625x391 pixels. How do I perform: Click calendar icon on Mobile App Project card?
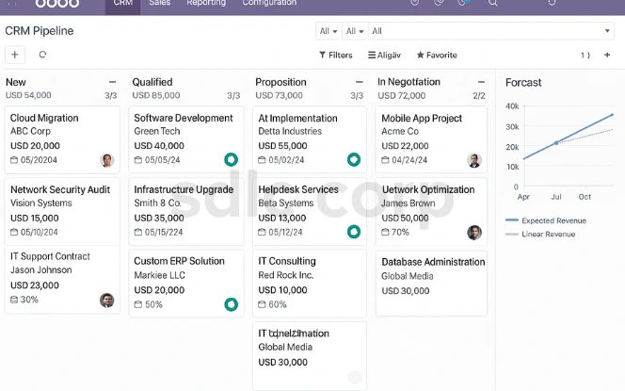pyautogui.click(x=385, y=160)
